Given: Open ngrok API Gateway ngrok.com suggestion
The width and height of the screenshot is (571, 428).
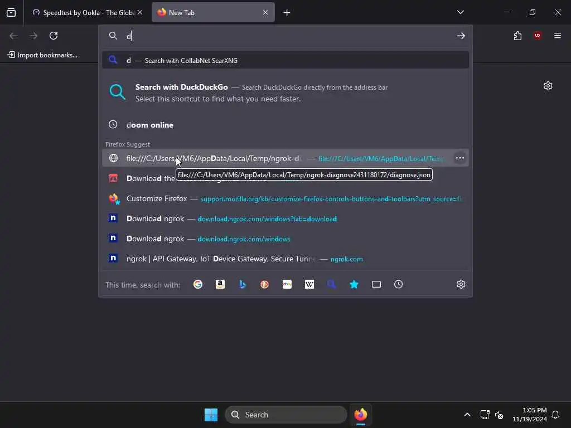Looking at the screenshot, I should coord(285,259).
